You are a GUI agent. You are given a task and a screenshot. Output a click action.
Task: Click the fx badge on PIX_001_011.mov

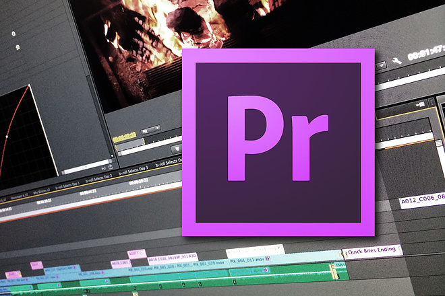tap(268, 258)
